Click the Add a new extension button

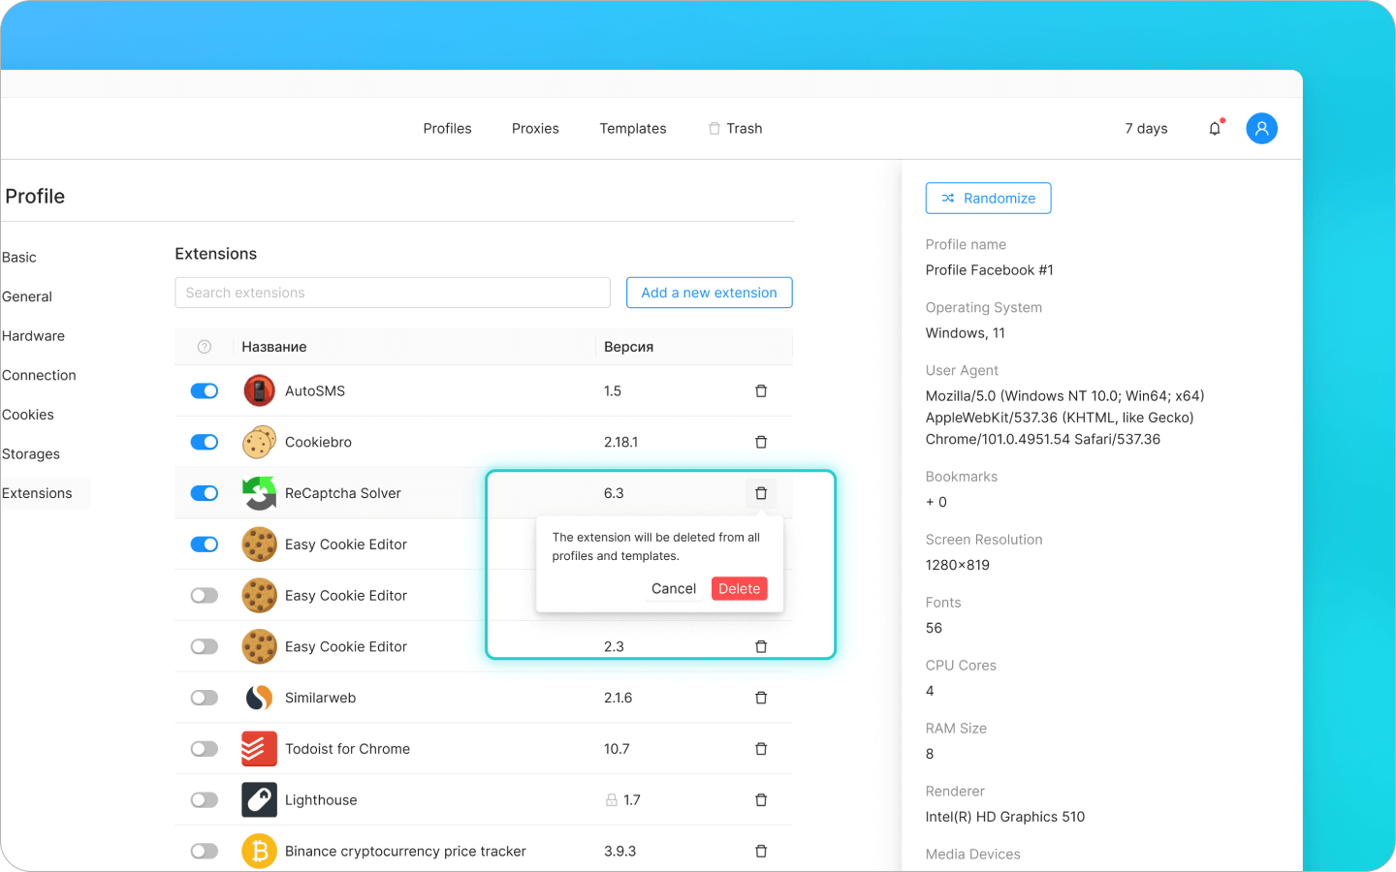pyautogui.click(x=709, y=293)
